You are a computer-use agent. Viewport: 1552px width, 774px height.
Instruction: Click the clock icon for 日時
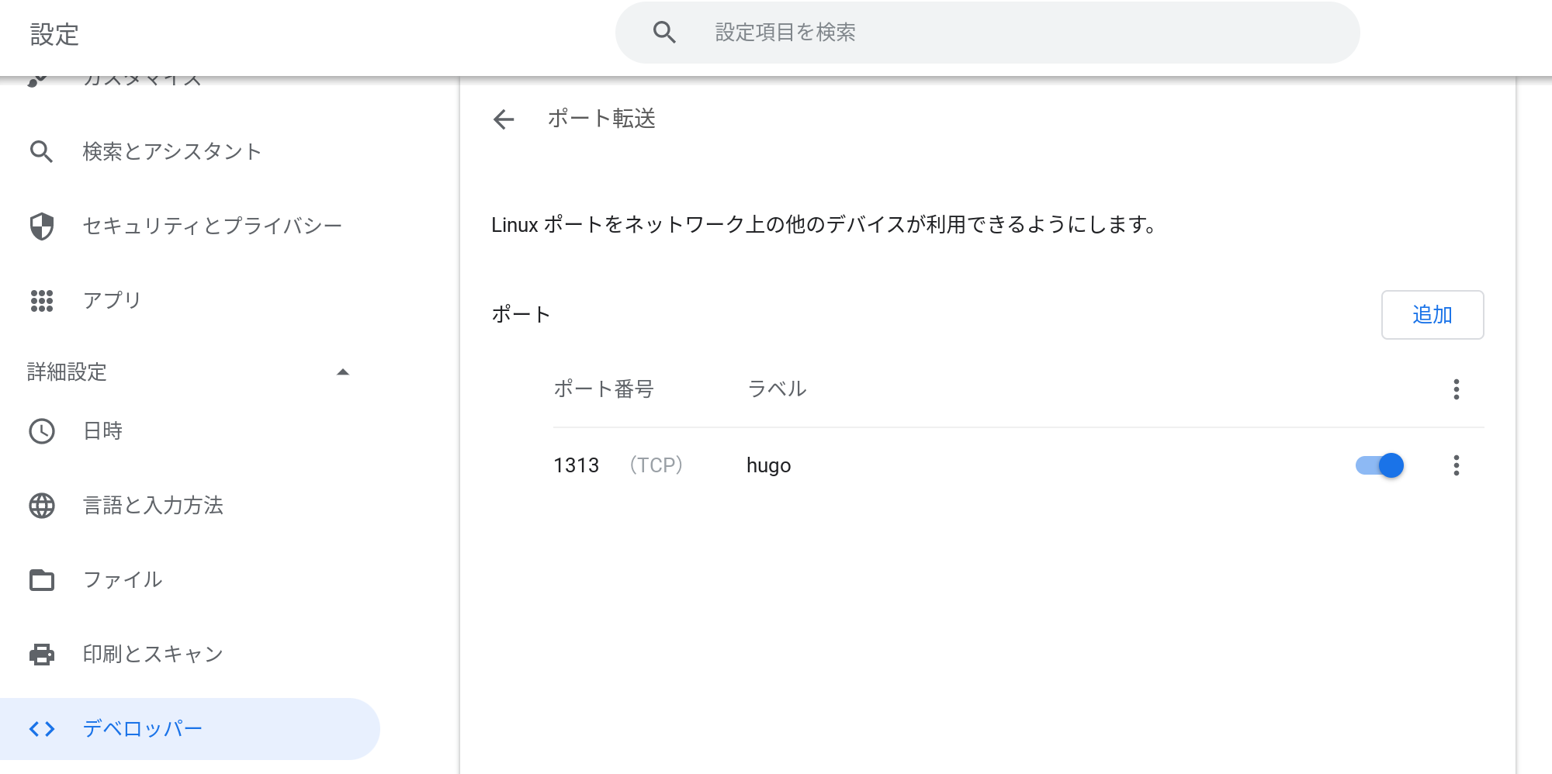click(42, 431)
